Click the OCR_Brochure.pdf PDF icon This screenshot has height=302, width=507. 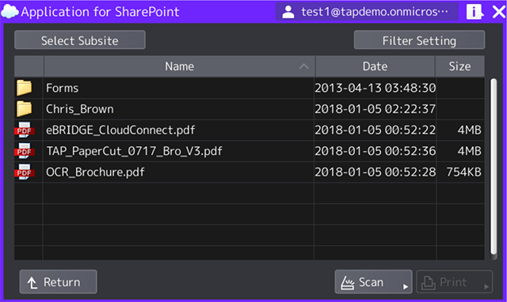25,172
